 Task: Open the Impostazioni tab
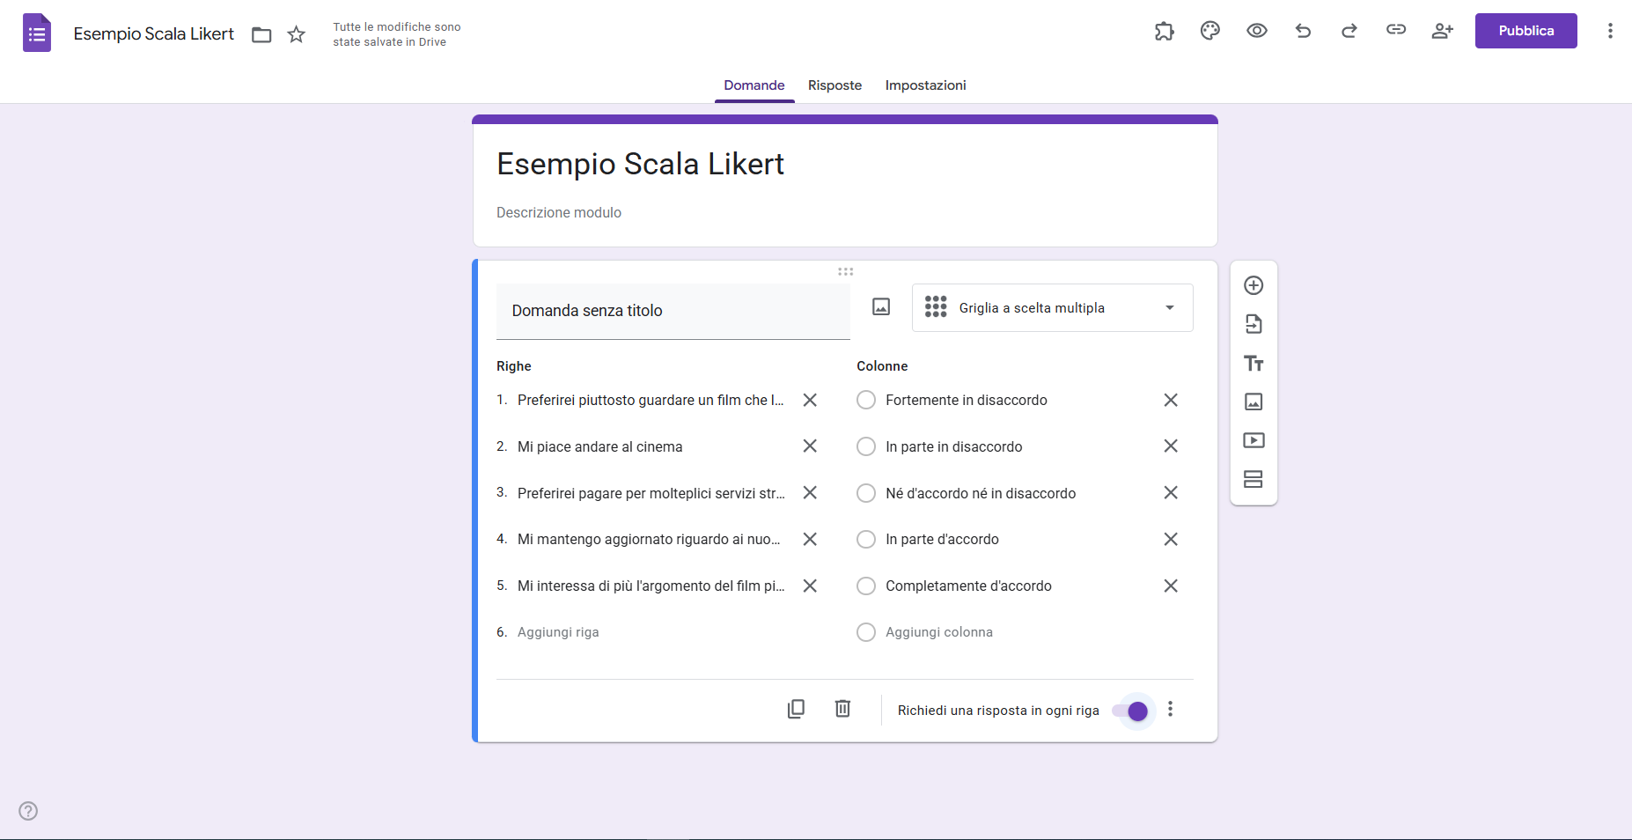coord(925,85)
